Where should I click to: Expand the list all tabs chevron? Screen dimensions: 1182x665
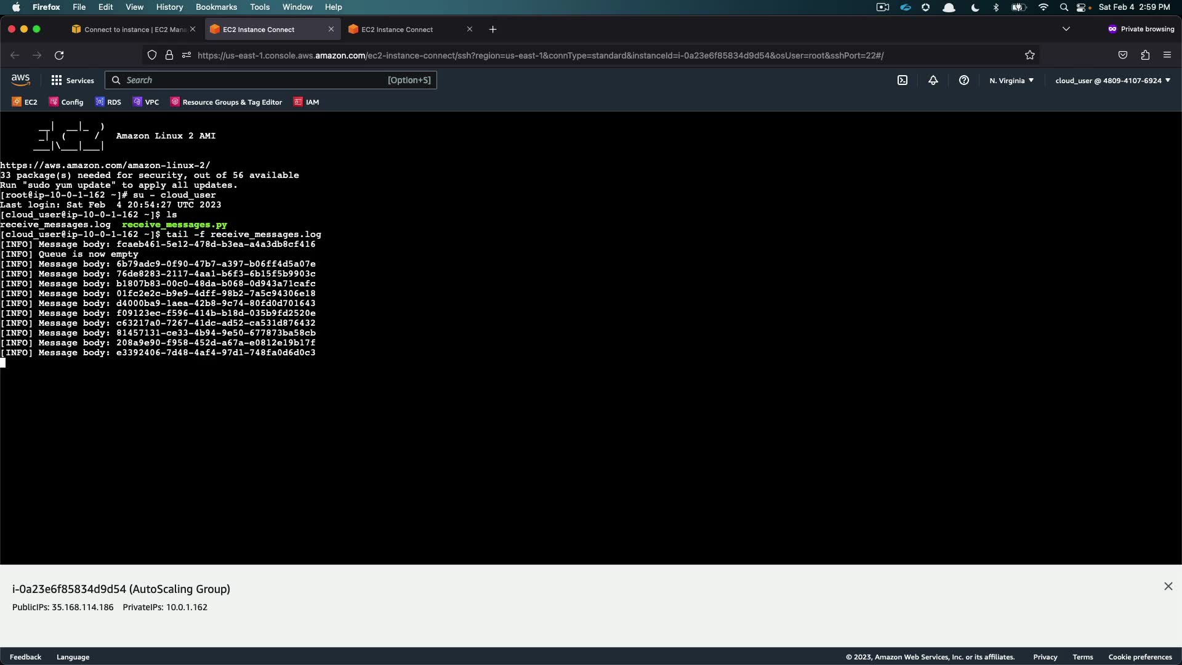point(1066,30)
